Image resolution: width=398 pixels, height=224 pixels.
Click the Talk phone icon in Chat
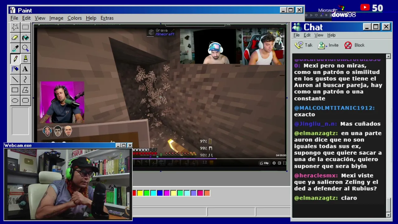(x=299, y=45)
